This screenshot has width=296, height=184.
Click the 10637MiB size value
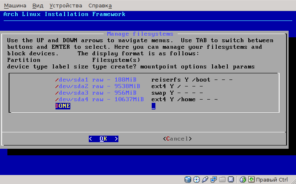coord(129,99)
